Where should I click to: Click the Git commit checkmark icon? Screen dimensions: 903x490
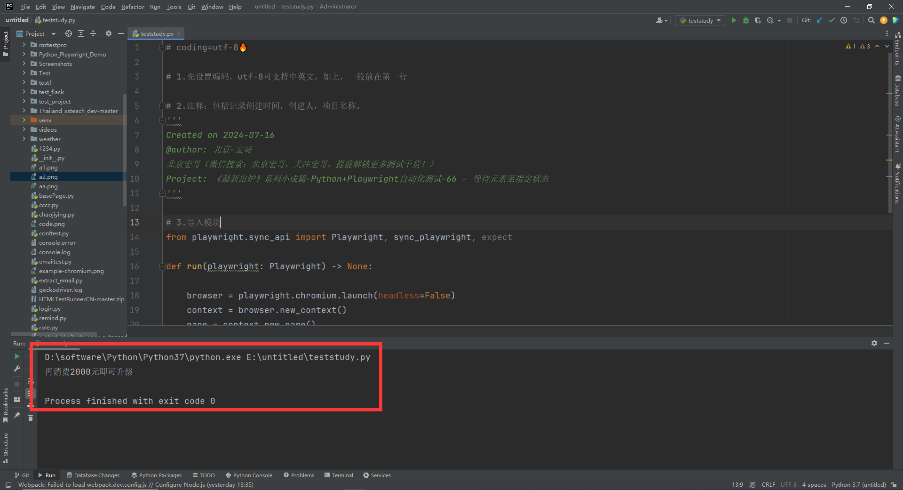(x=832, y=20)
